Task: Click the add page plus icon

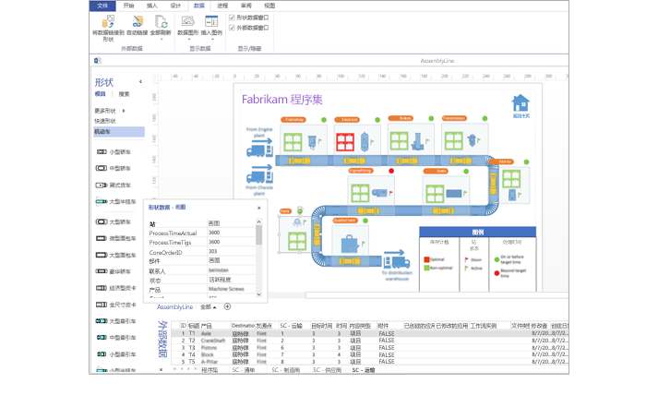Action: coord(227,307)
